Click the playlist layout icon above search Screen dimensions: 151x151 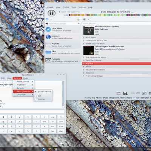coord(84,19)
